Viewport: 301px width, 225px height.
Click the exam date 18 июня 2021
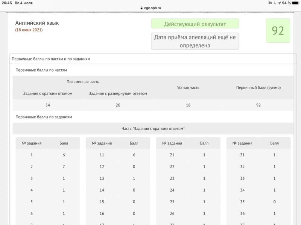[x=29, y=30]
